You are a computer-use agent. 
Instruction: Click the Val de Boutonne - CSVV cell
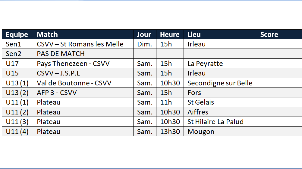(74, 83)
